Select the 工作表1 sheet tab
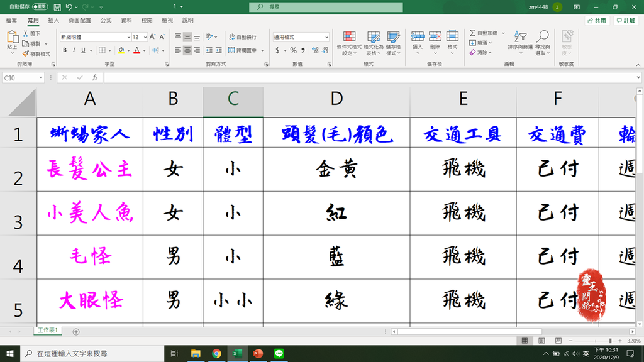 coord(48,331)
